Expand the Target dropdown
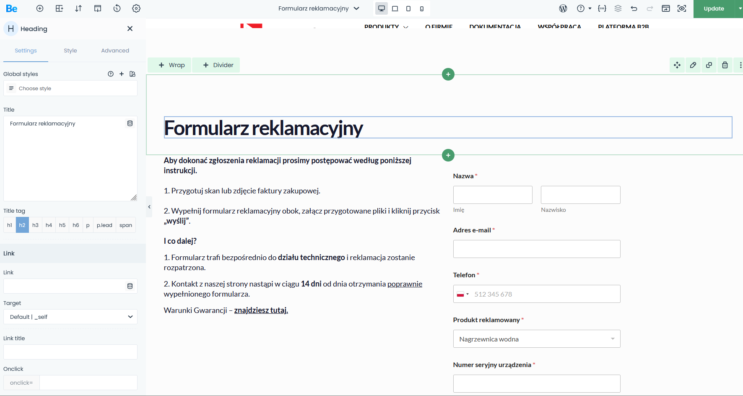Viewport: 743px width, 396px height. (70, 317)
